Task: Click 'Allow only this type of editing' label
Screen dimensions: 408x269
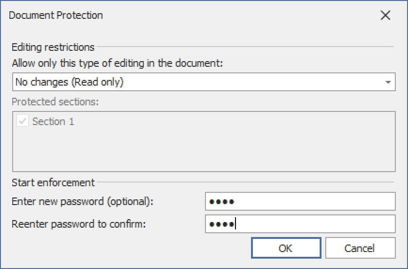Action: (x=118, y=63)
